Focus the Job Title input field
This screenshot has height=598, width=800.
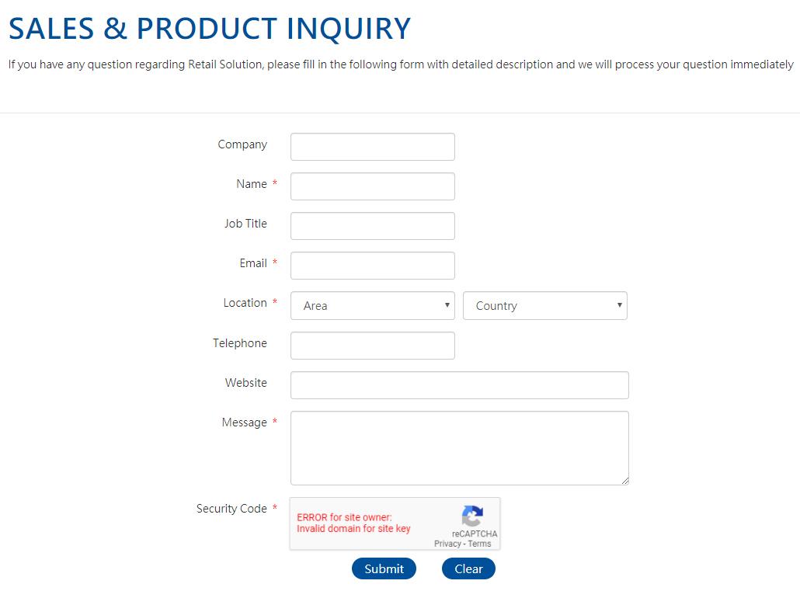coord(373,226)
